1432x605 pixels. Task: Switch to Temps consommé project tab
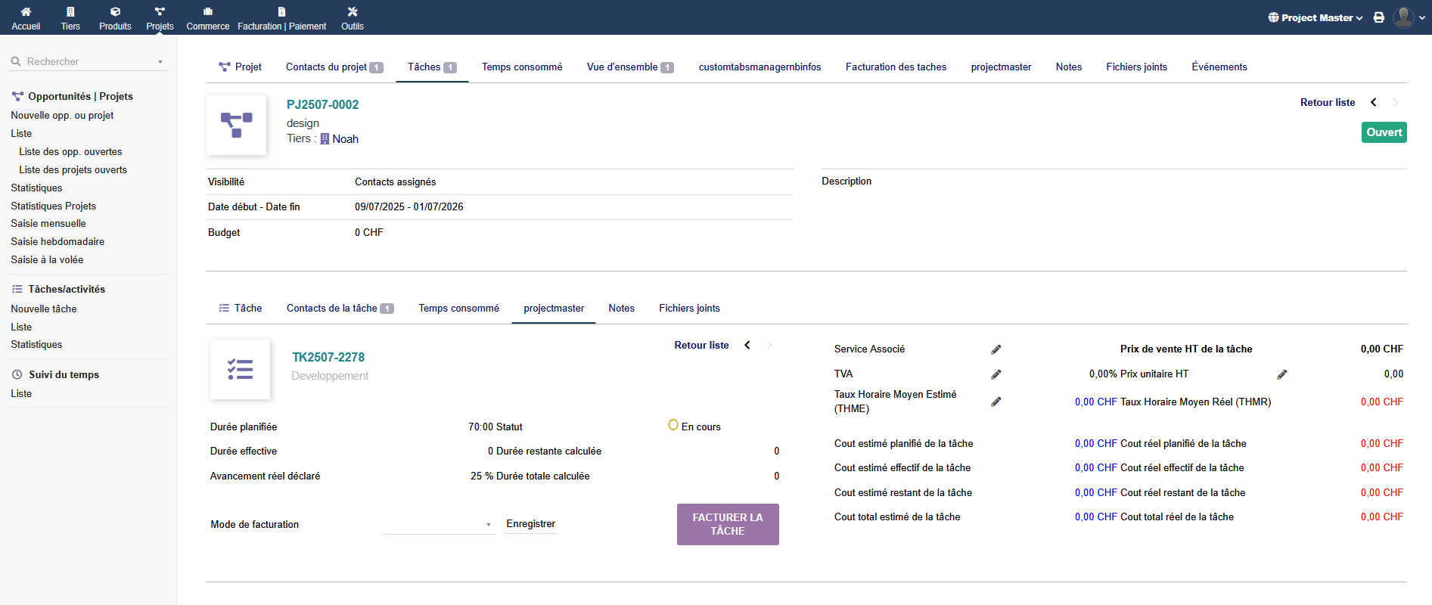click(522, 67)
